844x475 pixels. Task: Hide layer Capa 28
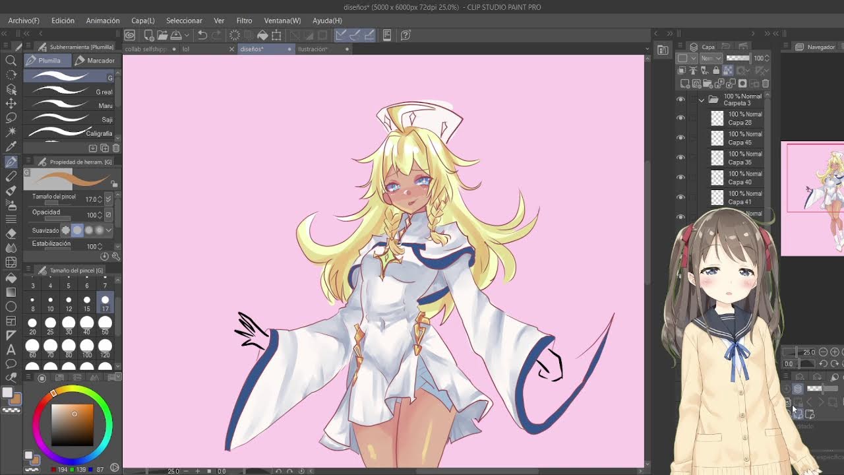[x=680, y=118]
